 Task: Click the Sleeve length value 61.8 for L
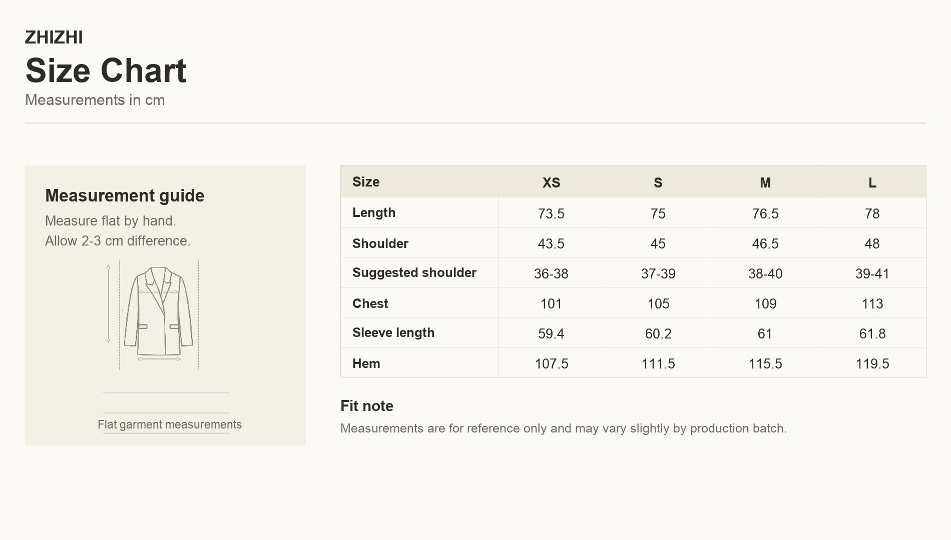(x=872, y=333)
